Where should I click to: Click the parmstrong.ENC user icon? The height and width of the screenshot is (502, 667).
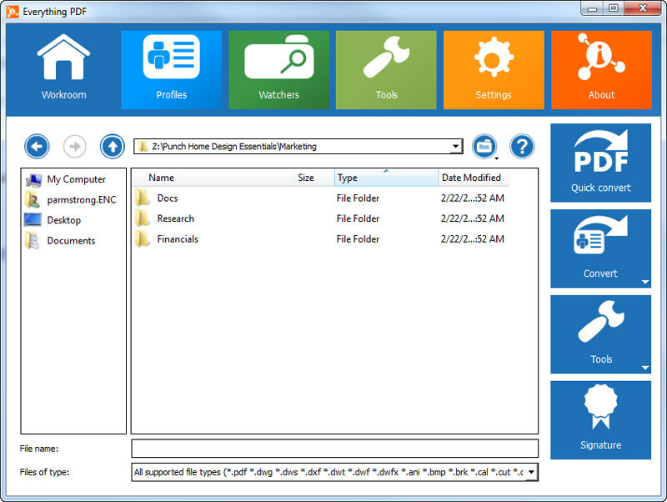(33, 200)
